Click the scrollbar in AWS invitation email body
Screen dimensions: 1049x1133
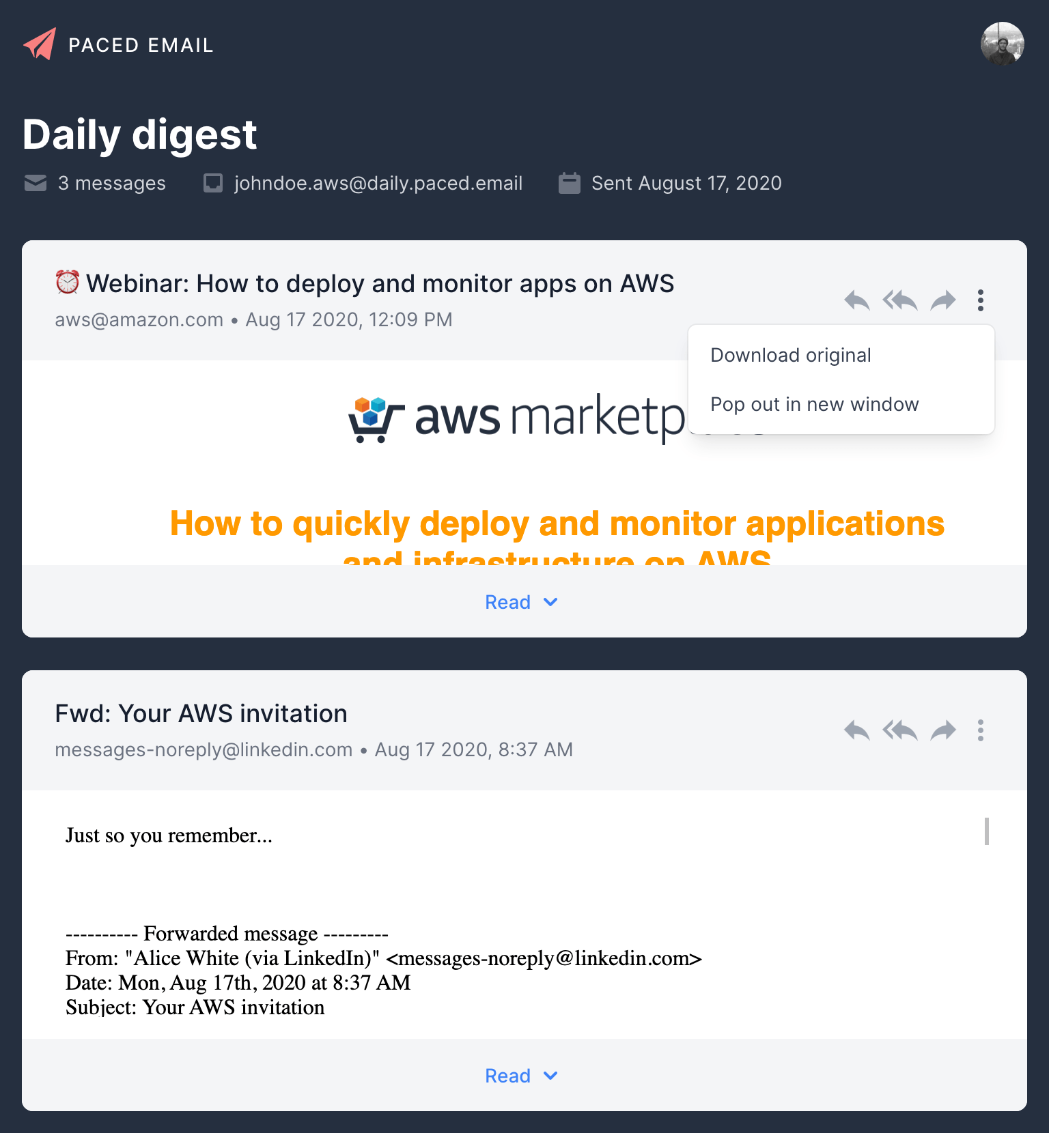click(987, 831)
